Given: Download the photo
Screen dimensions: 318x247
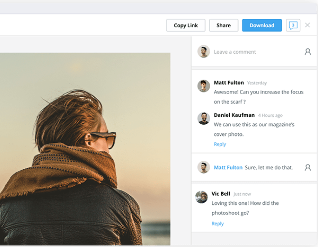Looking at the screenshot, I should click(x=262, y=25).
